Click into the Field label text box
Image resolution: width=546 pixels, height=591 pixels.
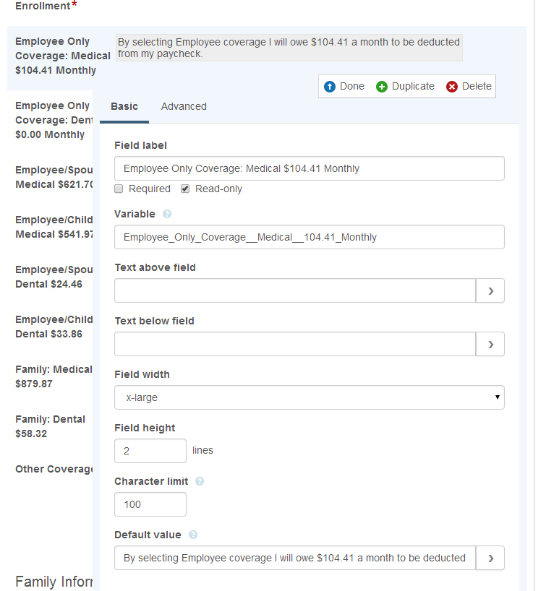(x=309, y=168)
